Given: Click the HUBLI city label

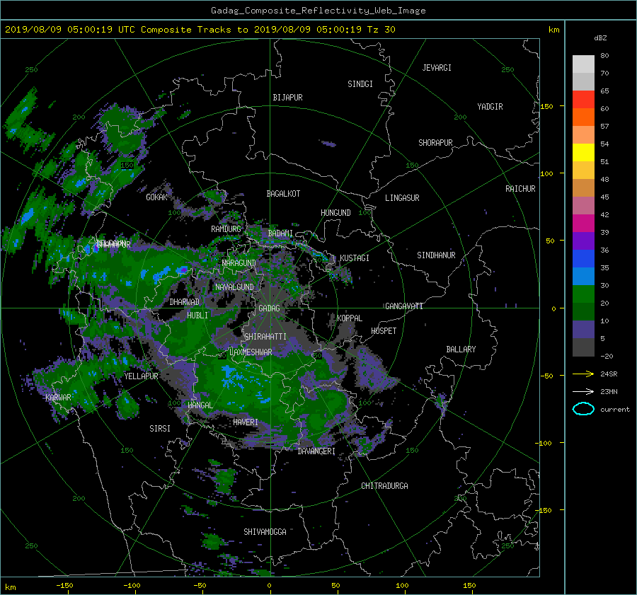Looking at the screenshot, I should [x=197, y=315].
